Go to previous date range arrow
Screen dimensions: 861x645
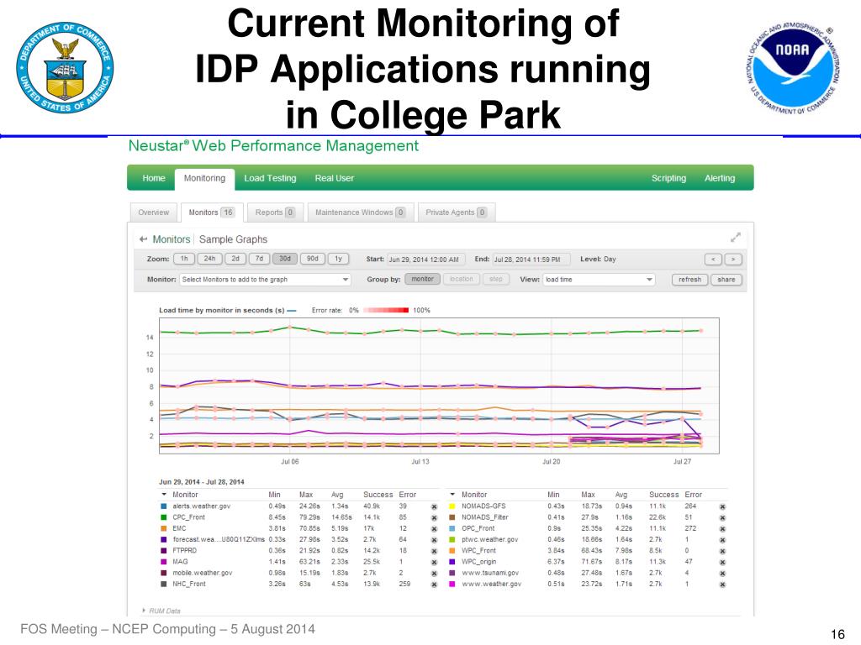click(713, 259)
